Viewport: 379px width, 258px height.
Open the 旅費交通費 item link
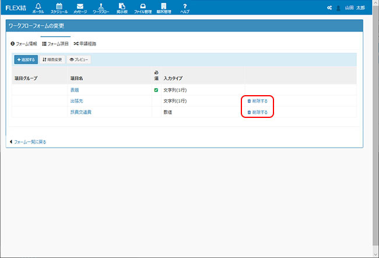pyautogui.click(x=80, y=112)
